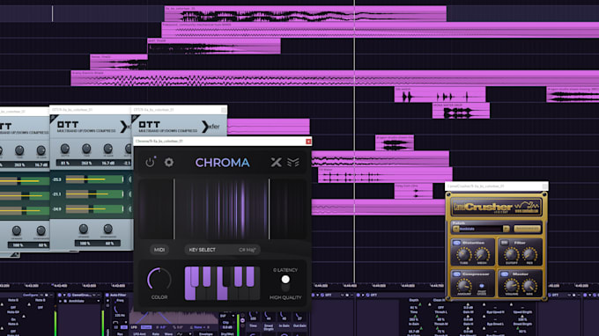Viewport: 599px width, 336px height.
Task: Click the Master Mix knob in CamelCrusher
Action: [x=529, y=286]
